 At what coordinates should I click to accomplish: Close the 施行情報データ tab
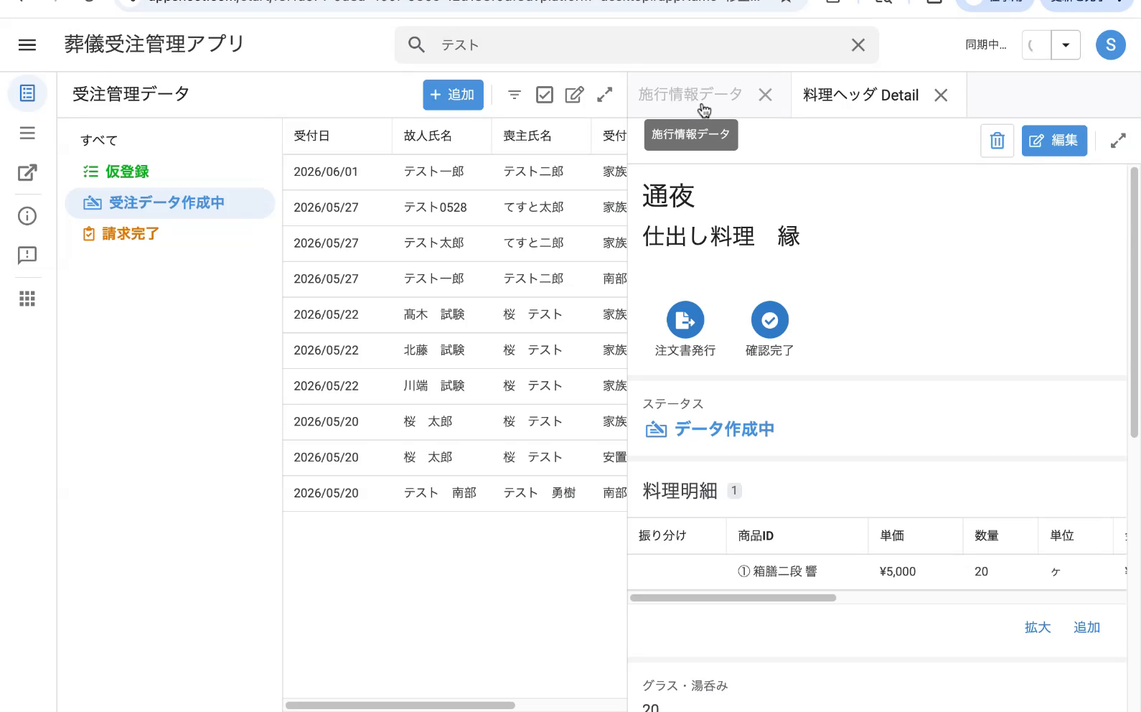coord(765,95)
